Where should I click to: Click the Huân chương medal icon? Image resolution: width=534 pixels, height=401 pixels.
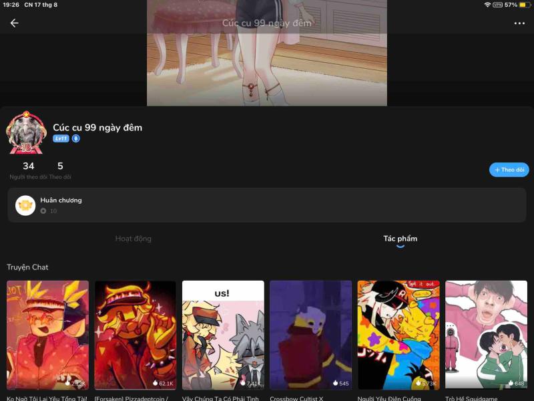point(25,205)
